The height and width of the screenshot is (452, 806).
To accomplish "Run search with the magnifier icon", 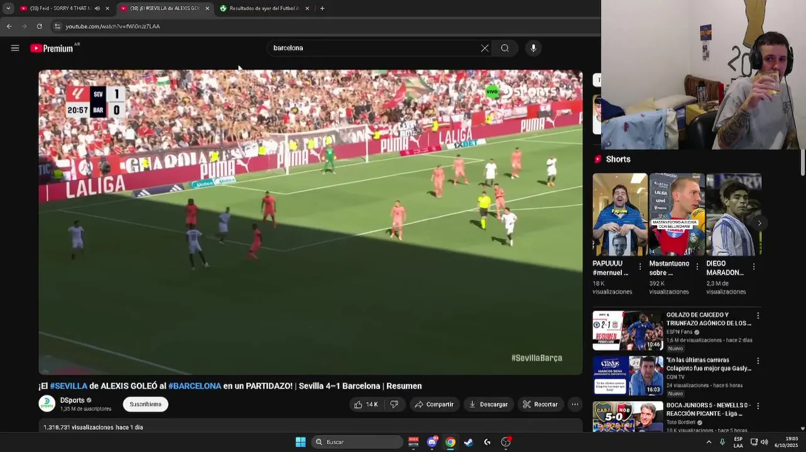I will click(x=504, y=48).
